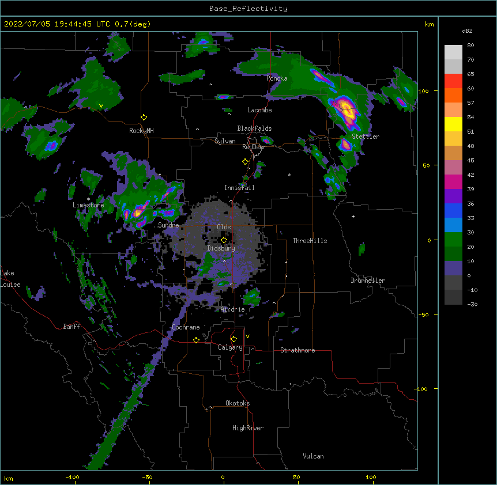Pick the yellow 54-51 dBZ legend swatch
The image size is (497, 485).
[453, 124]
